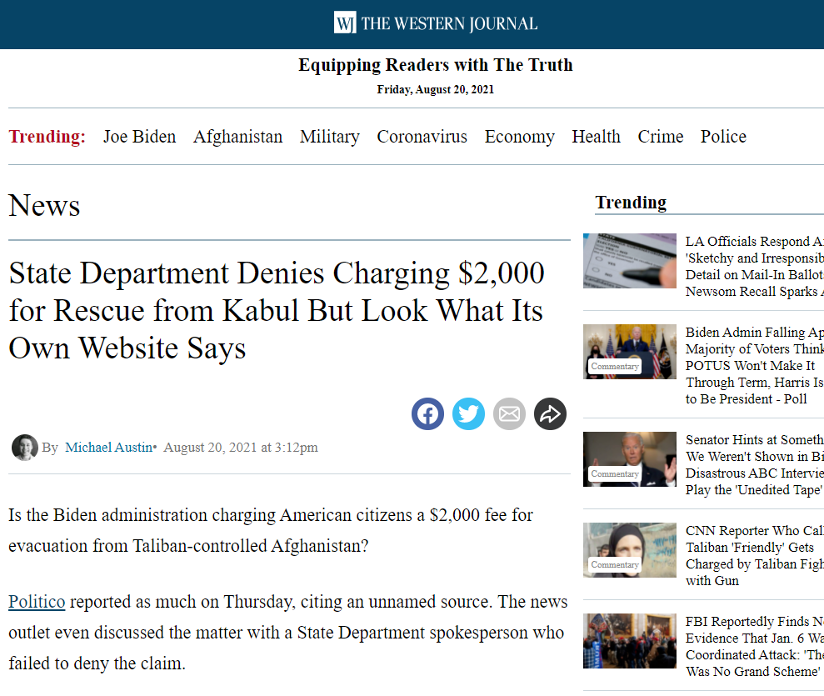
Task: Click the 'Friday, August 20, 2021' date
Action: pos(436,89)
